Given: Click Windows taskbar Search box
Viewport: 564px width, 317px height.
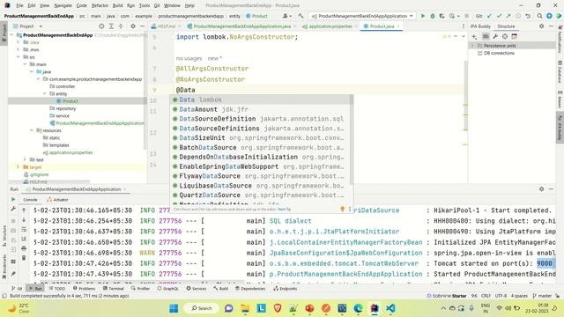Looking at the screenshot, I should [201, 308].
